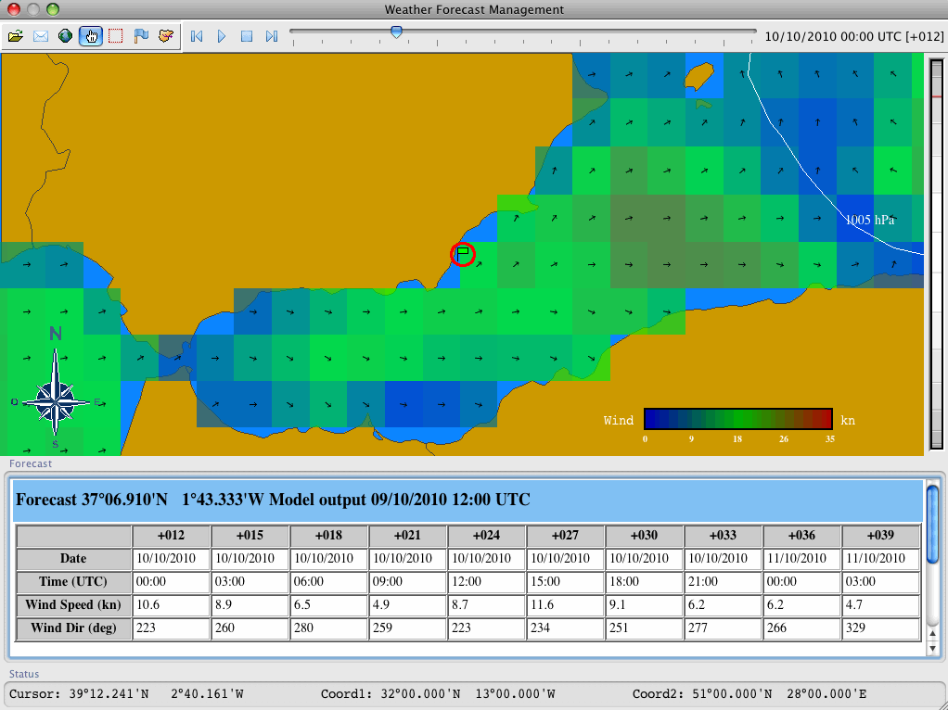
Task: Click the globe icon in the toolbar
Action: [65, 36]
